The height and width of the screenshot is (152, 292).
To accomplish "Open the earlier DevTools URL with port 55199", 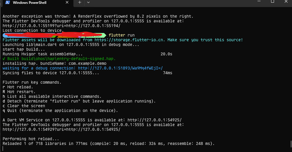I will [62, 26].
